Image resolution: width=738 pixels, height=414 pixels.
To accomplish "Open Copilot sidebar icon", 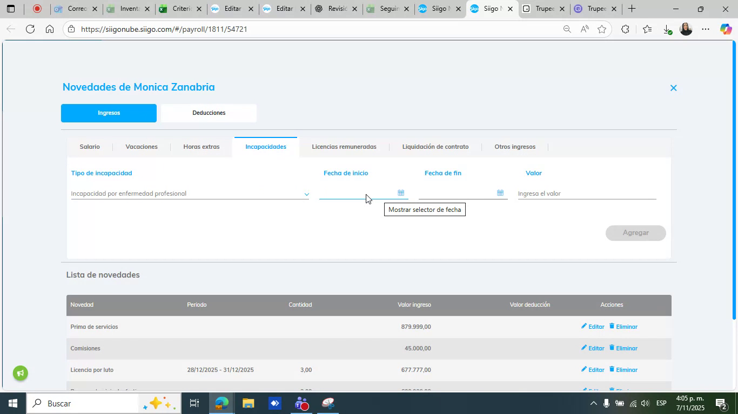I will click(x=726, y=29).
